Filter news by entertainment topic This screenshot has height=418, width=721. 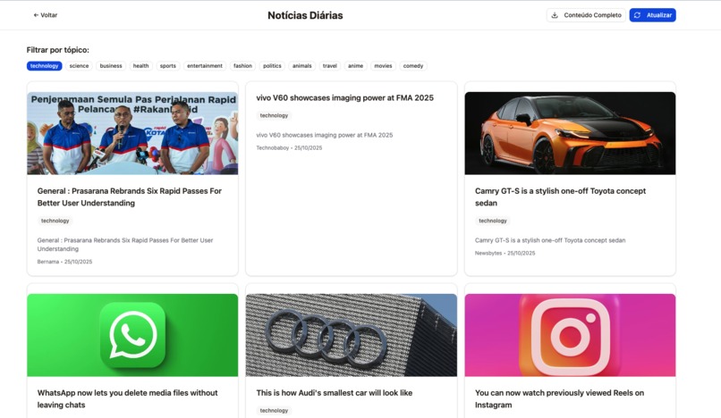point(205,66)
